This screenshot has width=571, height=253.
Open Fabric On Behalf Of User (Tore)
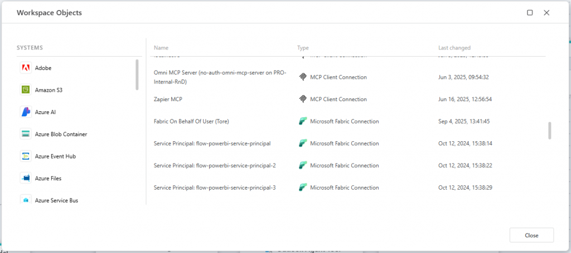[x=191, y=121]
